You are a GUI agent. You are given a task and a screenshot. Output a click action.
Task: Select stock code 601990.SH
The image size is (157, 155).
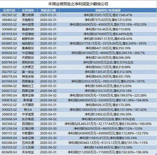pos(9,95)
